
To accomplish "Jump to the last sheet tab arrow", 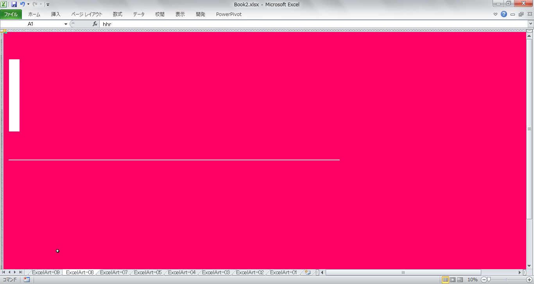I will [x=21, y=272].
